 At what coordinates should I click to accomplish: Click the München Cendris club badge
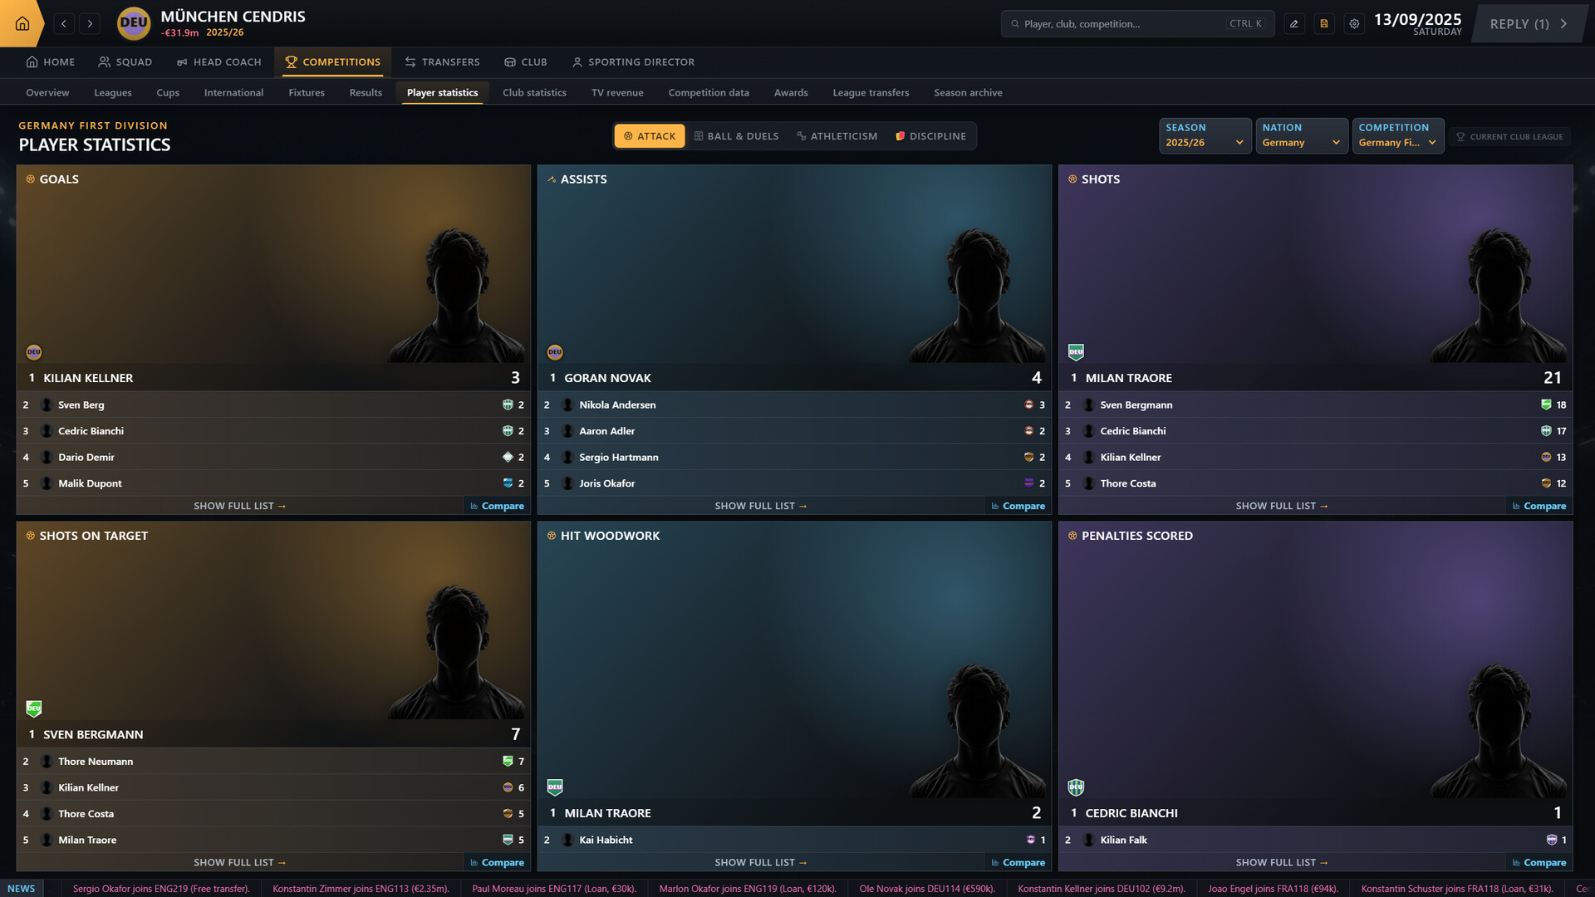[134, 23]
